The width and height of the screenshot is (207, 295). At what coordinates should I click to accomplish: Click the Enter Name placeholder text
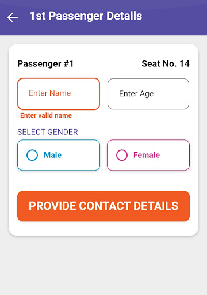(50, 93)
